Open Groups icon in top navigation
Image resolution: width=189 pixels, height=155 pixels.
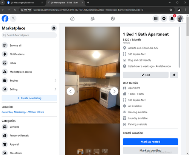113,19
